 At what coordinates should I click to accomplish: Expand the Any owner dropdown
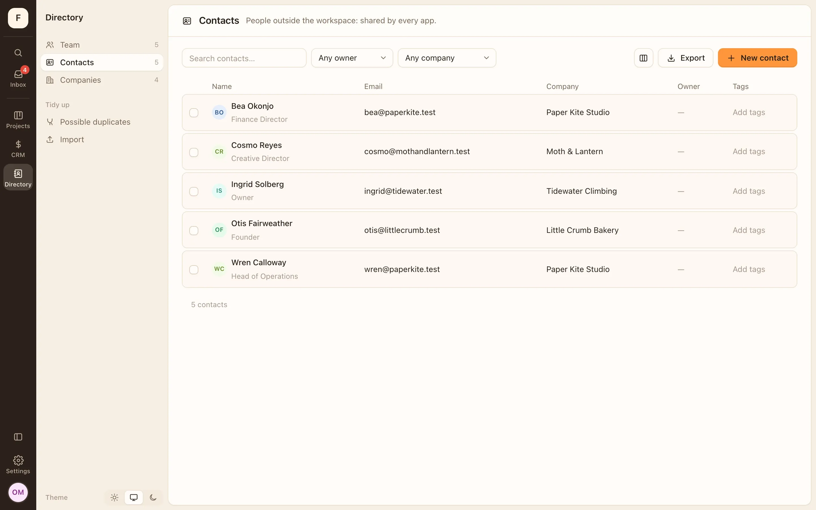pos(352,58)
